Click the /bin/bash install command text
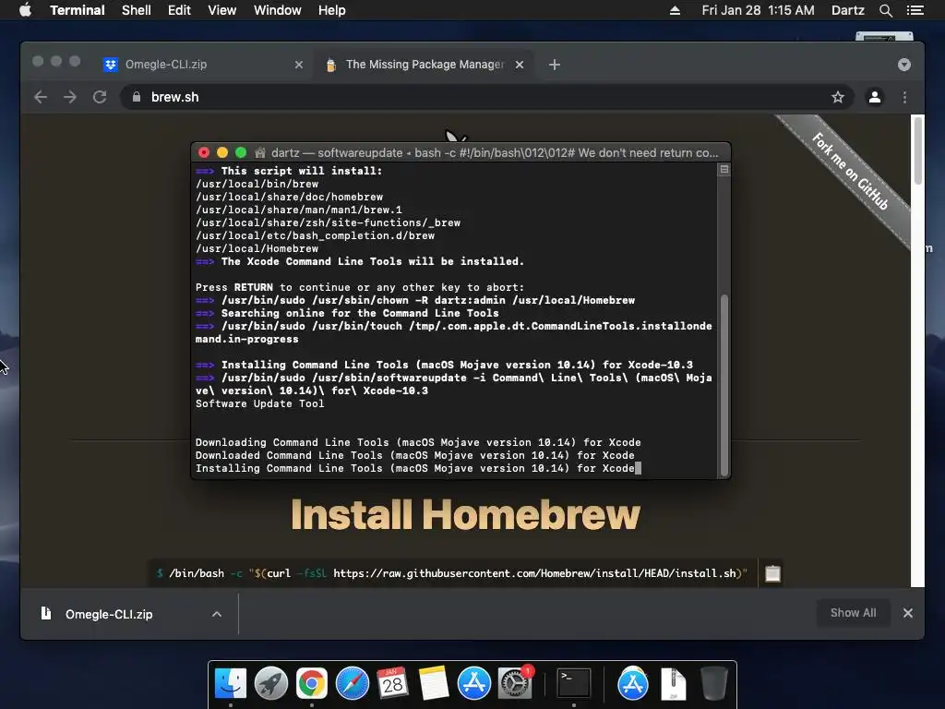Viewport: 945px width, 709px height. point(458,573)
